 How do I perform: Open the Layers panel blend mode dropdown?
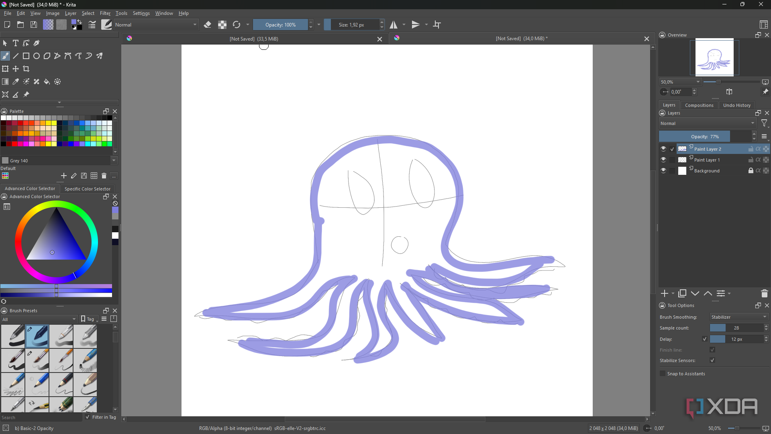708,124
